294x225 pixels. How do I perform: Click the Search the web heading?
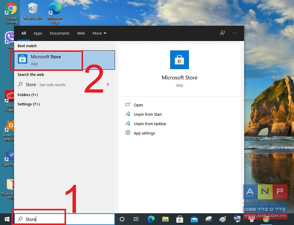(x=31, y=75)
